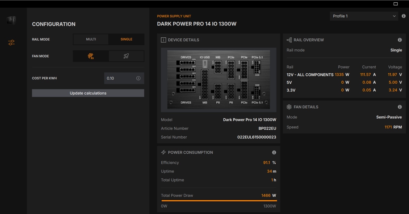The width and height of the screenshot is (409, 214).
Task: Show Rail Overview info tooltip icon
Action: (x=400, y=40)
